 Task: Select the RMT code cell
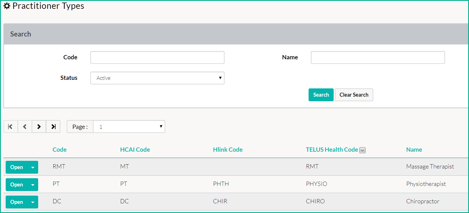point(59,167)
